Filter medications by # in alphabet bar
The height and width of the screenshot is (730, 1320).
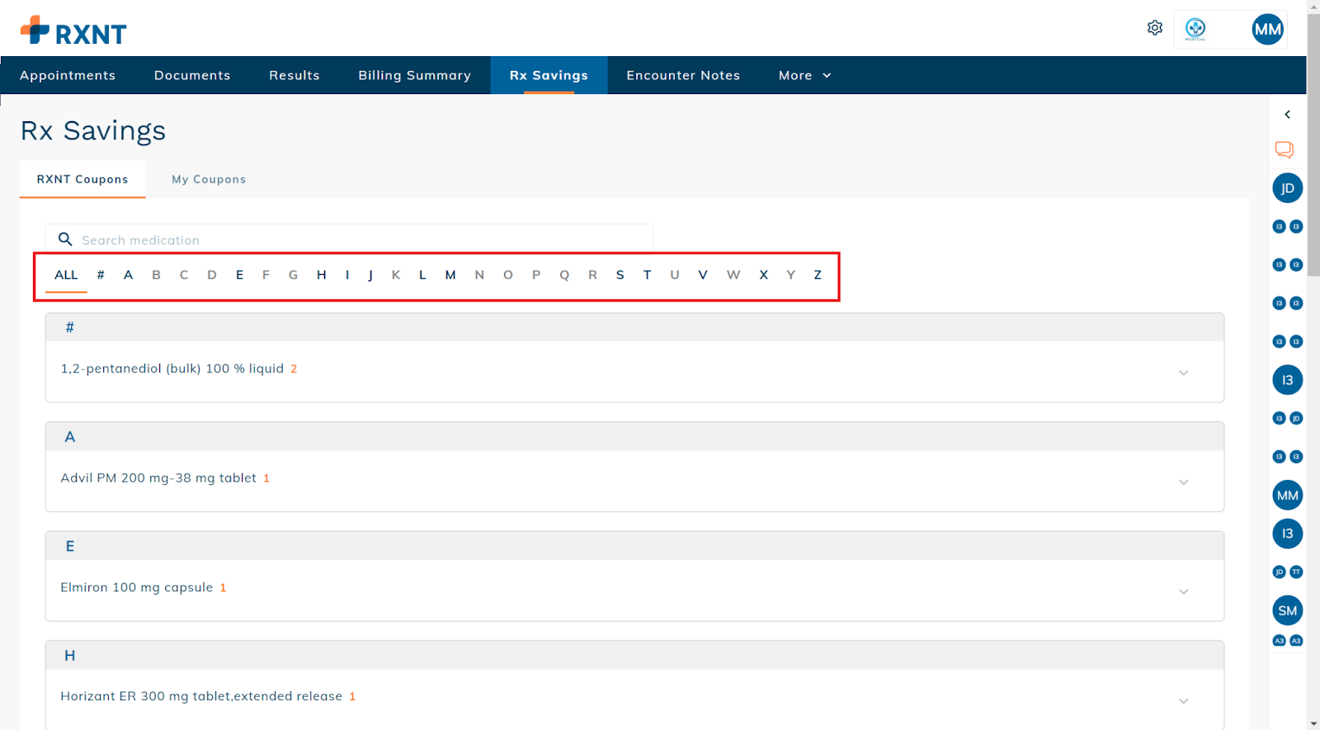(x=101, y=275)
